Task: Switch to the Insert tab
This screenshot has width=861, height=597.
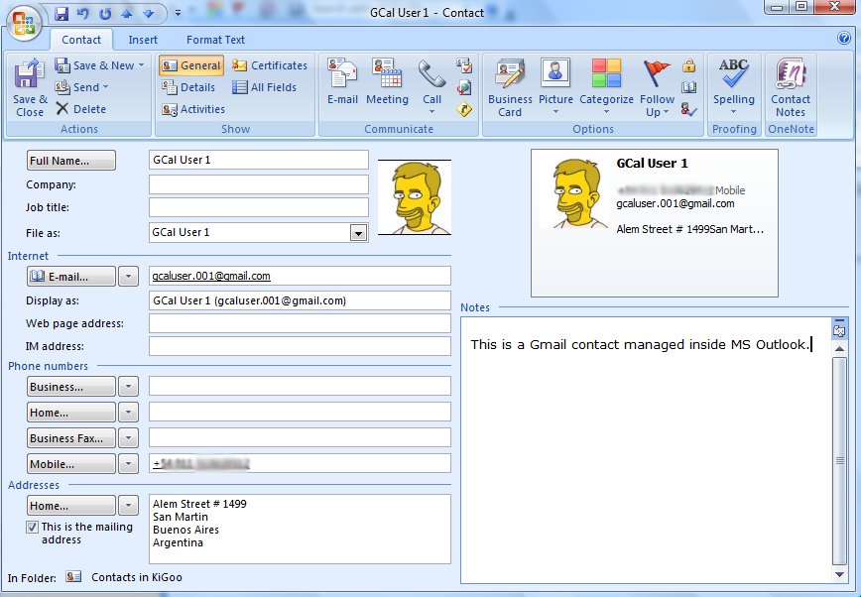Action: [x=143, y=40]
